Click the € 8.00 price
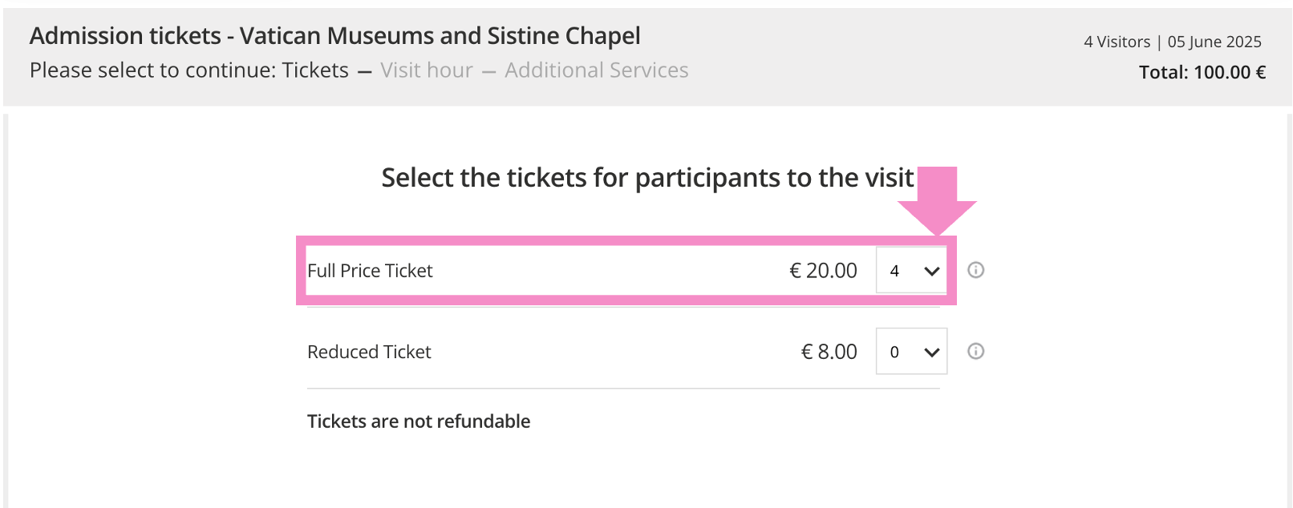Viewport: 1293px width, 508px height. pos(829,352)
